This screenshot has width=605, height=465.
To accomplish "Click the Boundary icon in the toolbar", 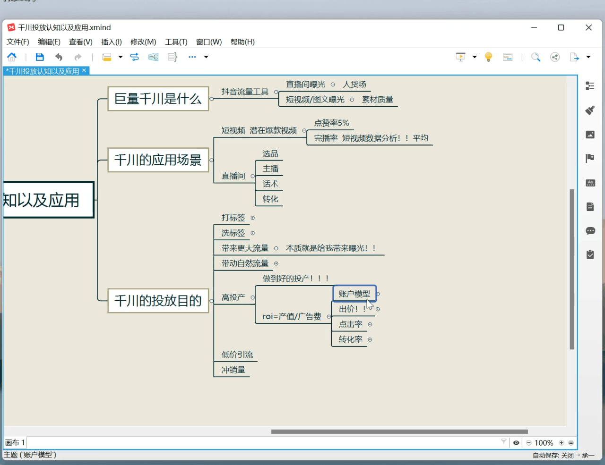I will coord(153,57).
